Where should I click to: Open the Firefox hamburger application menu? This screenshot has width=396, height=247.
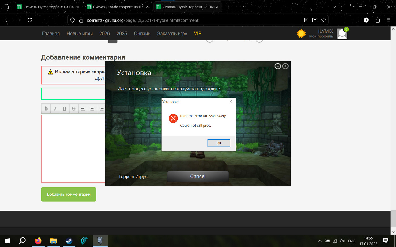point(389,20)
